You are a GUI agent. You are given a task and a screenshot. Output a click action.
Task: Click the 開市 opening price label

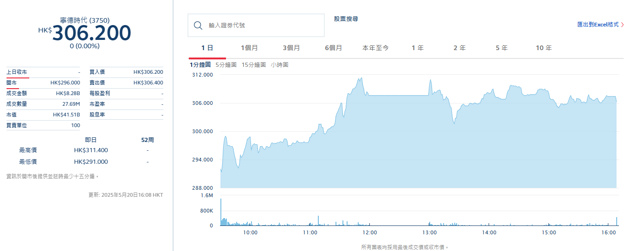[x=12, y=83]
